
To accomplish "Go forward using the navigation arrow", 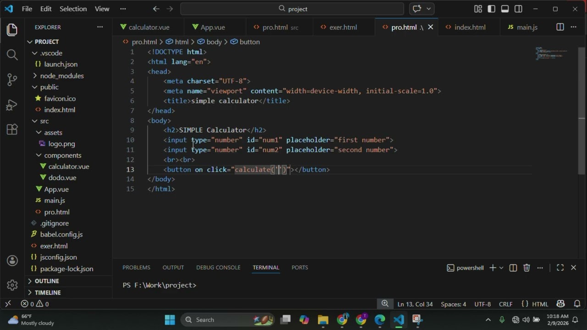I will point(170,9).
